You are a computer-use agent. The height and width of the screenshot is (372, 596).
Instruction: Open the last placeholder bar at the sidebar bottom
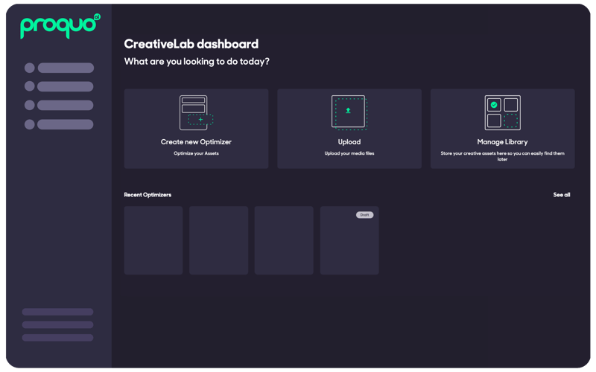57,338
